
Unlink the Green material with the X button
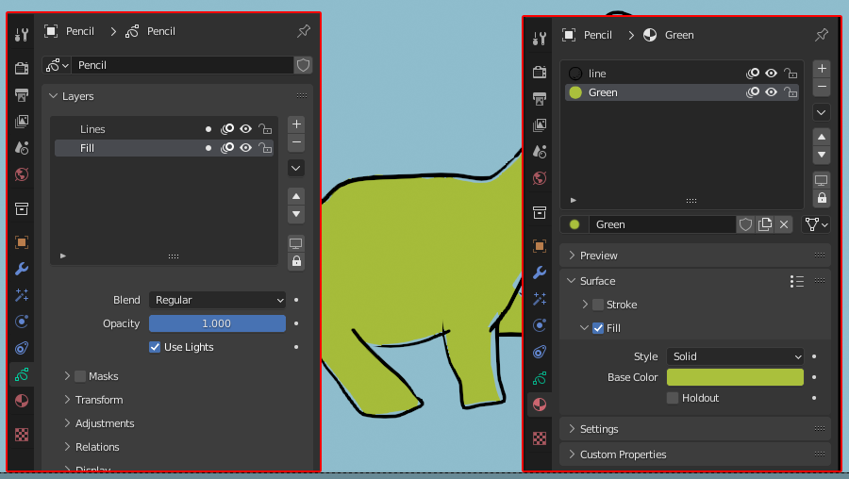(784, 224)
